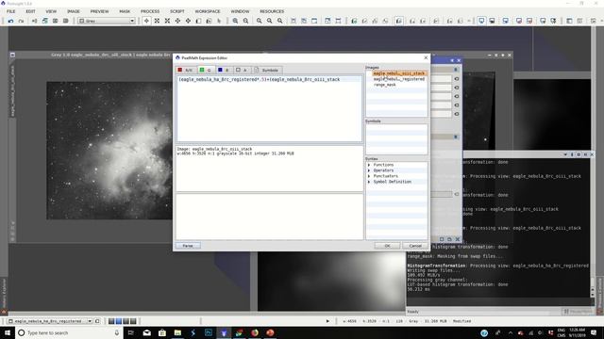Open Microsoft Store from the taskbar
Screen dimensions: 604x339
pyautogui.click(x=162, y=332)
